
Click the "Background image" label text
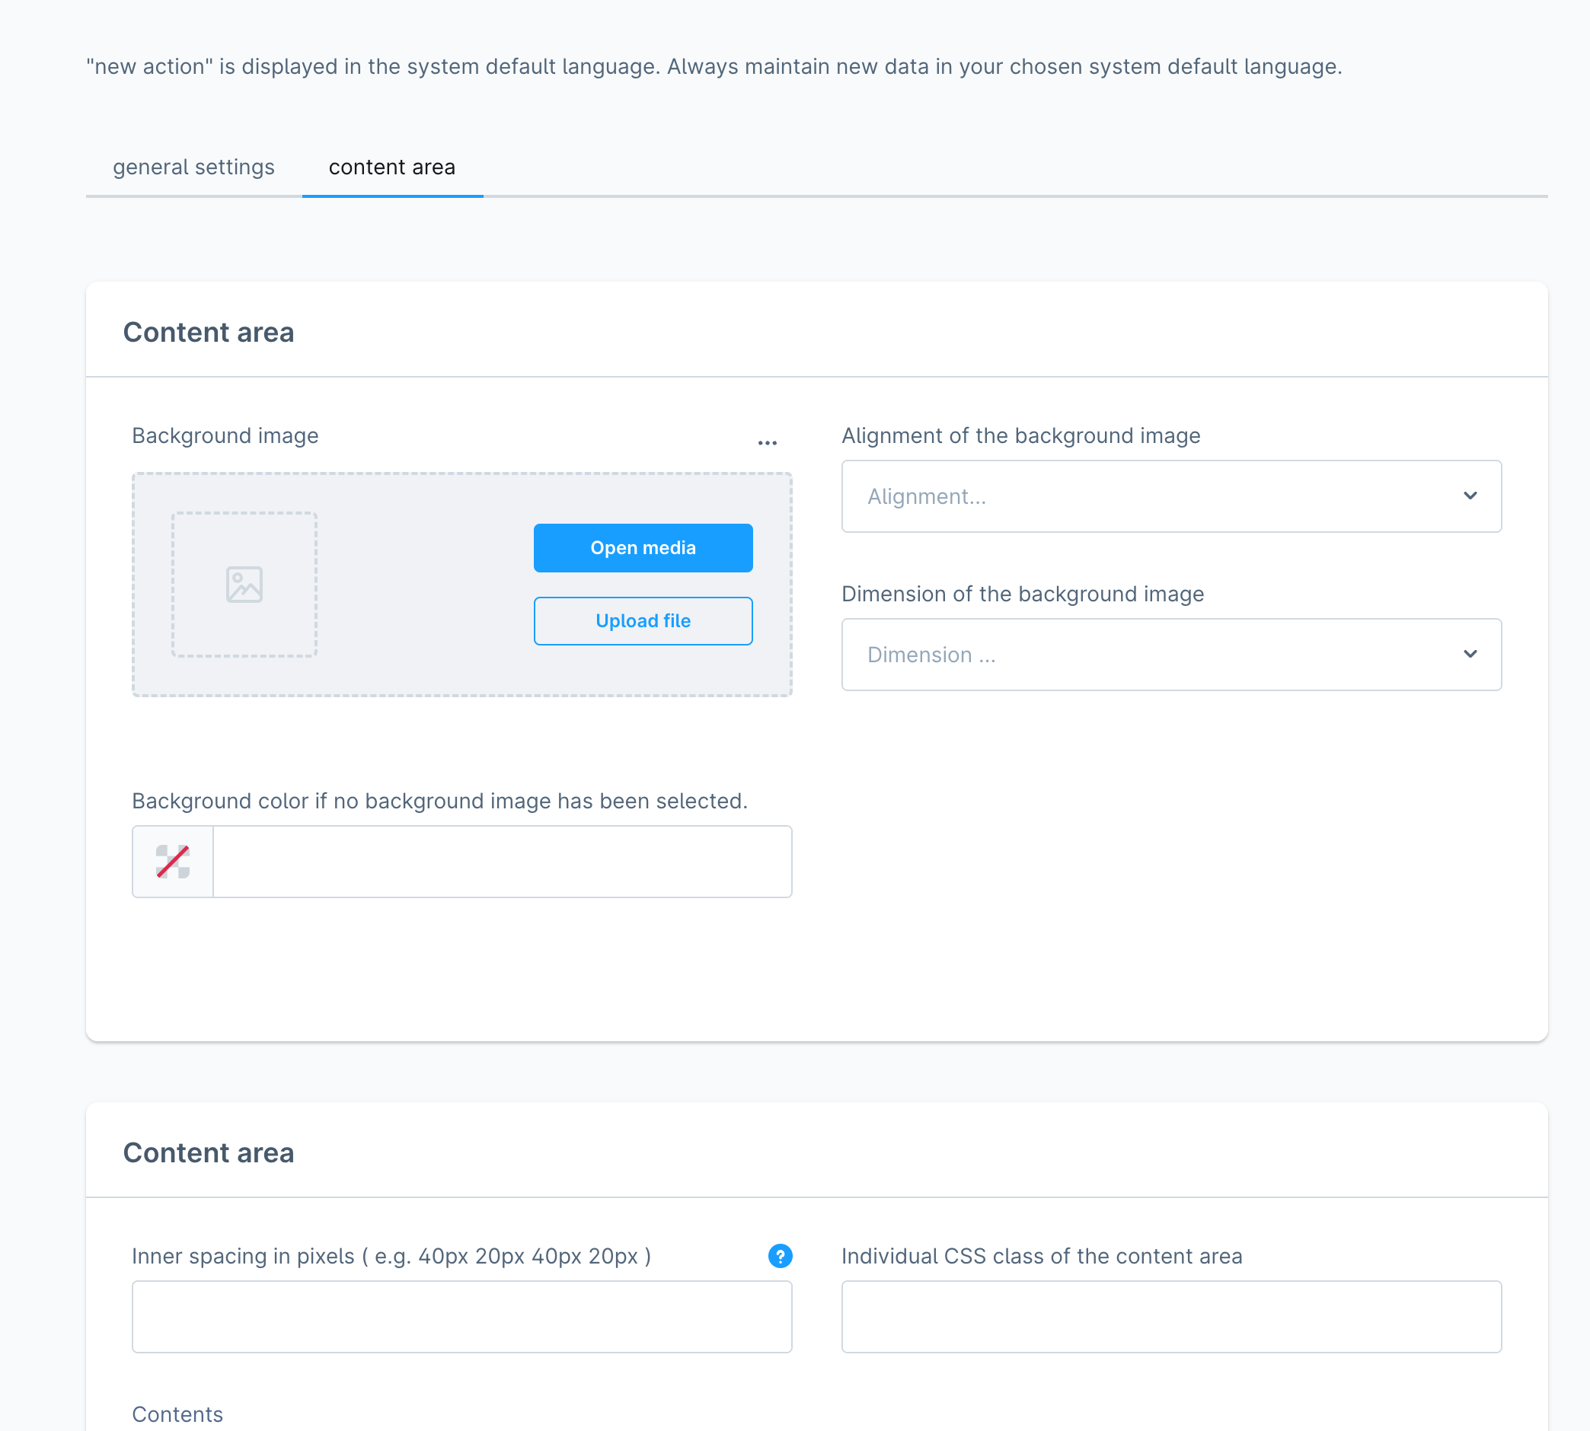[225, 435]
